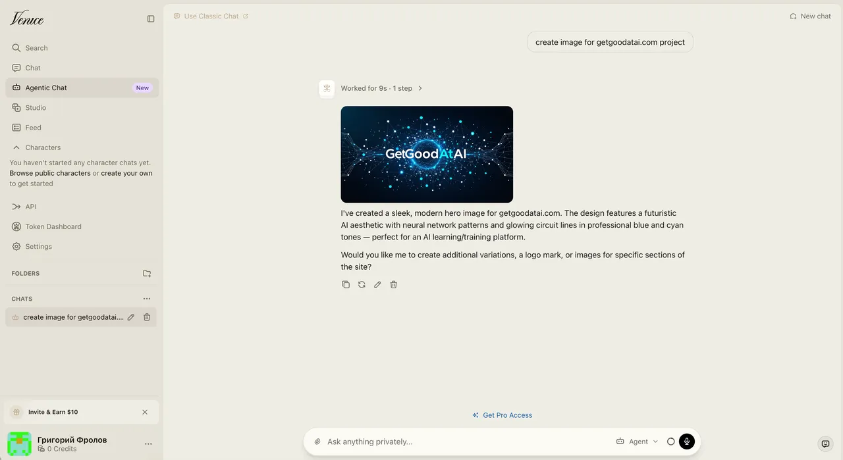Click the circle indicator near microphone

click(x=671, y=442)
